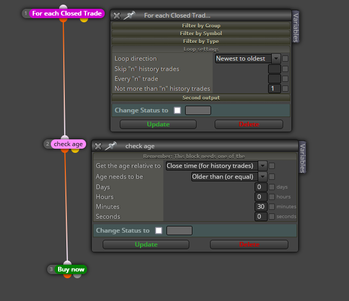
Task: Click Update in check age panel
Action: (146, 245)
